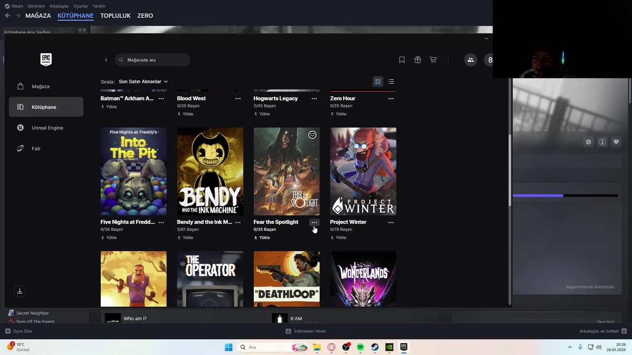Click Yükle under Hogwarts Legacy
The image size is (632, 355).
(x=262, y=114)
